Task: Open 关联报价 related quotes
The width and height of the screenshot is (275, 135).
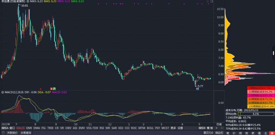Action: pos(12,133)
